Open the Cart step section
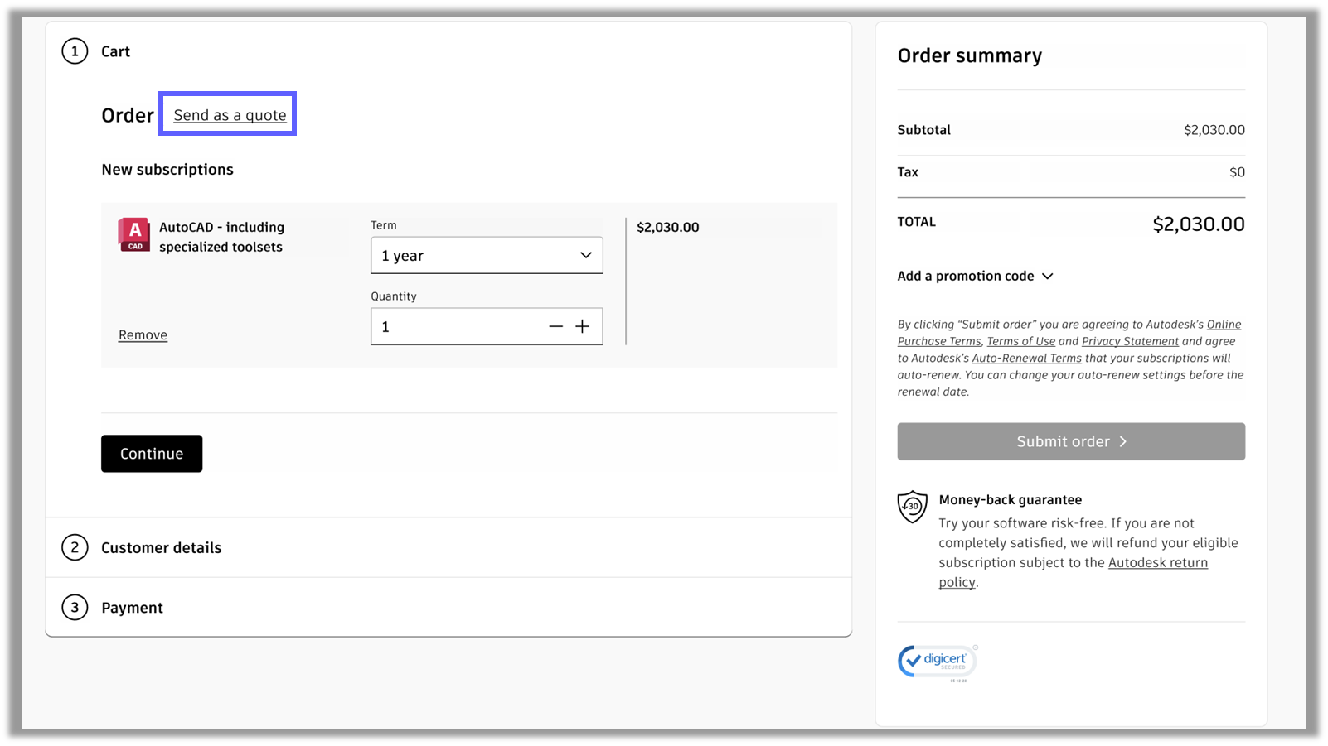The width and height of the screenshot is (1328, 746). click(116, 51)
